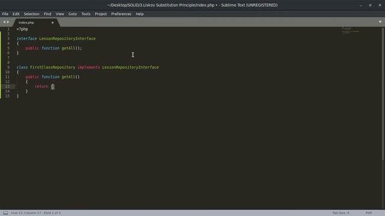Image resolution: width=385 pixels, height=216 pixels.
Task: Click line number 13 in gutter
Action: (7, 86)
